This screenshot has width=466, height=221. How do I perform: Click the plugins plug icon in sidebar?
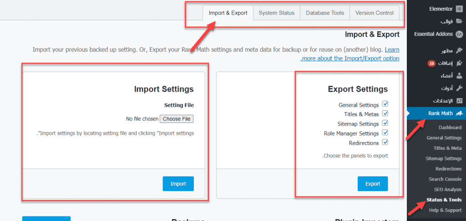click(x=459, y=63)
